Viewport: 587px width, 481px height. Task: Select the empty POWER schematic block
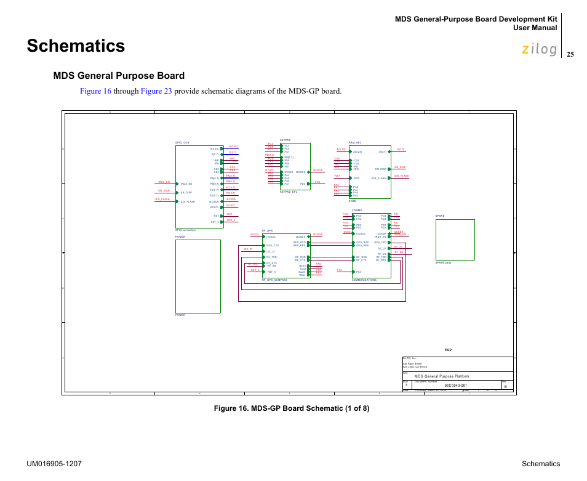(198, 277)
